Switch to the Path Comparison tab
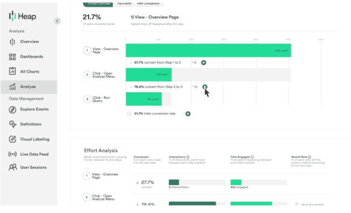Viewport: 351px width, 213px height. tap(148, 4)
